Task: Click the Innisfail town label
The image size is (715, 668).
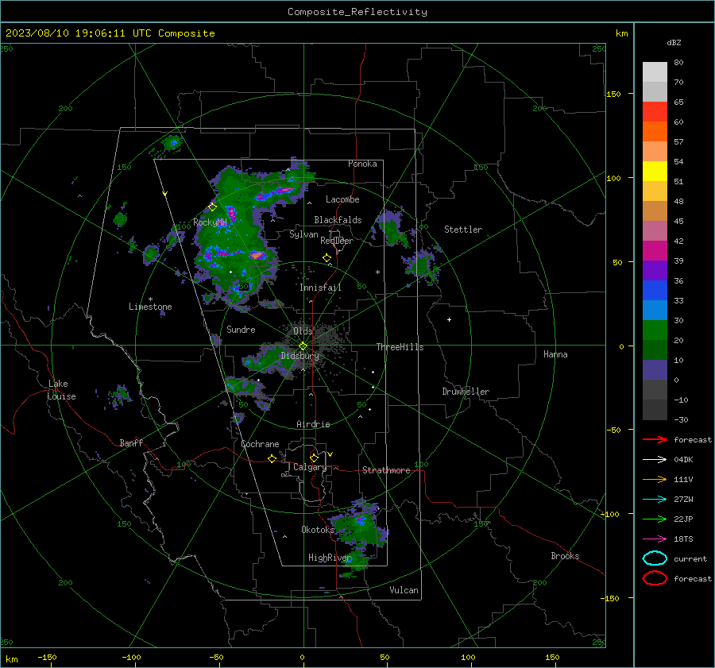Action: pyautogui.click(x=320, y=288)
